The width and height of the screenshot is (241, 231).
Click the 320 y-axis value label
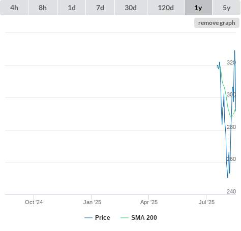(x=231, y=62)
